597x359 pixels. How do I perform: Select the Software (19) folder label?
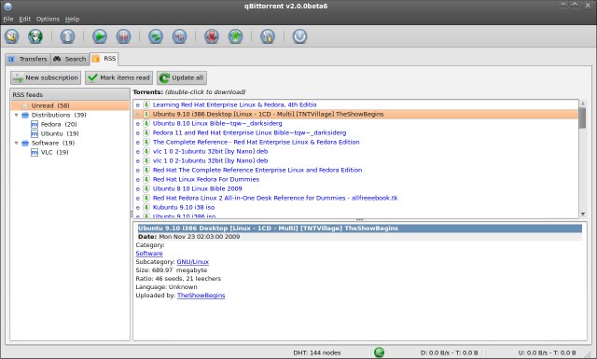click(x=53, y=144)
